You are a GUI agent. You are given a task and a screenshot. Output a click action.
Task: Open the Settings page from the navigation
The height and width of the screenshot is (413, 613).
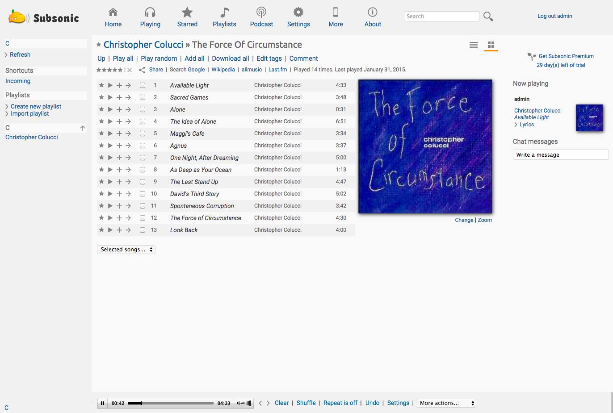[x=298, y=13]
